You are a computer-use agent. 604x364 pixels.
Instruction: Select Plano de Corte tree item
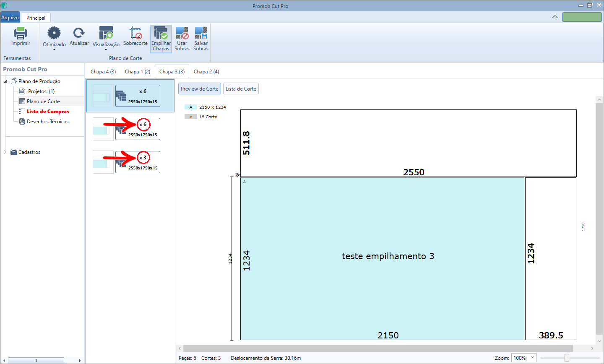43,101
